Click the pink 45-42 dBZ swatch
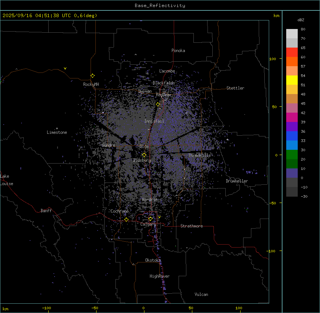The image size is (320, 313). (x=292, y=108)
